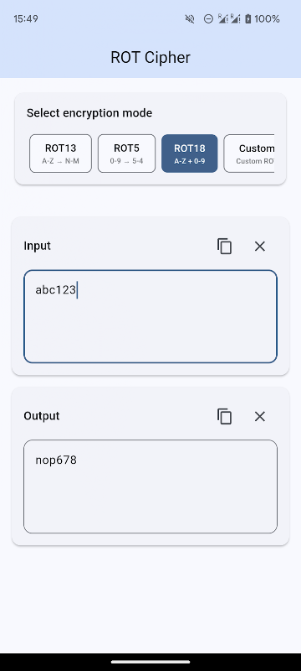Tap the battery icon in status bar
This screenshot has height=671, width=301.
point(248,18)
